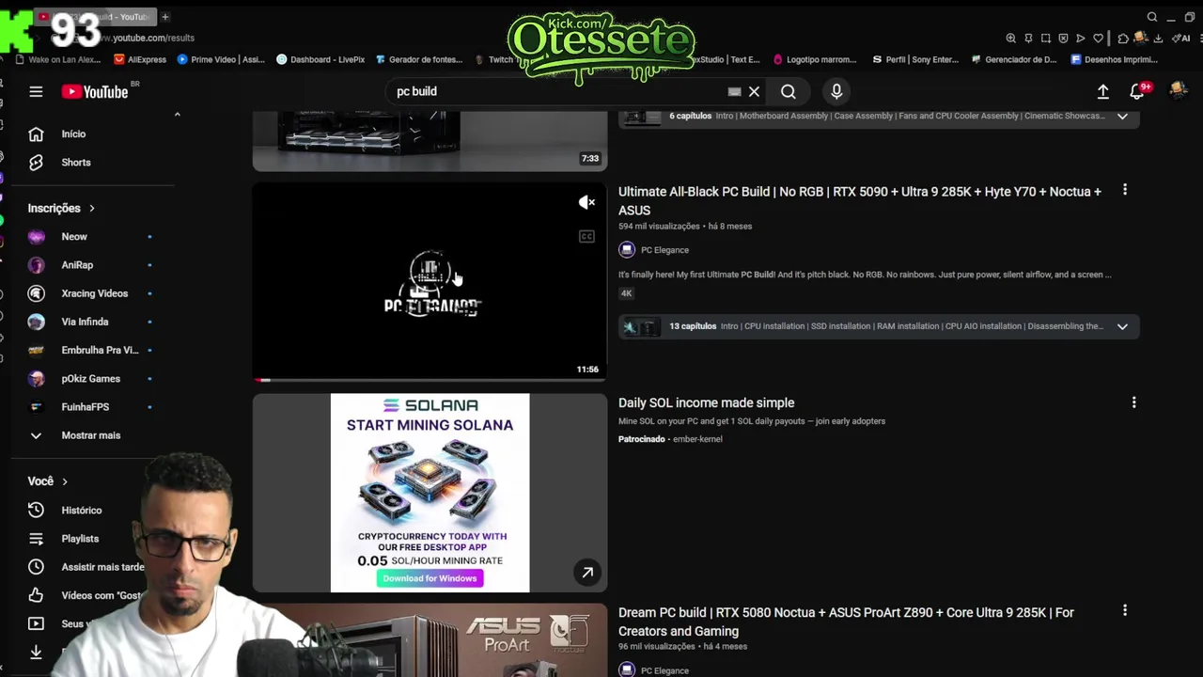1203x677 pixels.
Task: Open the Gerador de fontes bookmark
Action: [x=419, y=59]
